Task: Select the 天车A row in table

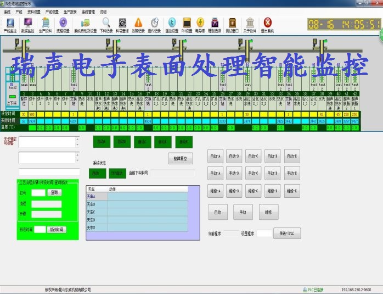Action: 137,196
